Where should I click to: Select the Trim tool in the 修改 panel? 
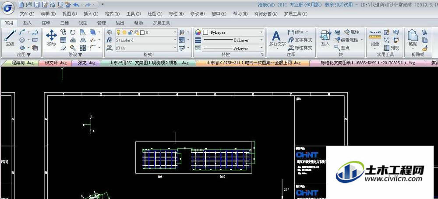click(93, 40)
